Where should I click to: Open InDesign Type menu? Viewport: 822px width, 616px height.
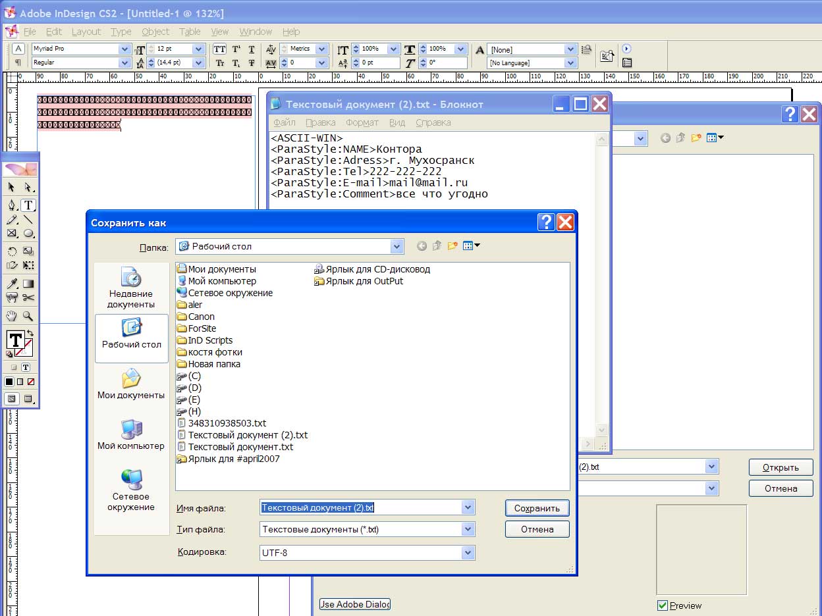121,32
